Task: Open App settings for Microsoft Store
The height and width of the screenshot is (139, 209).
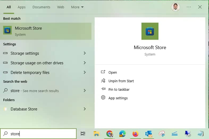Action: pos(118,98)
